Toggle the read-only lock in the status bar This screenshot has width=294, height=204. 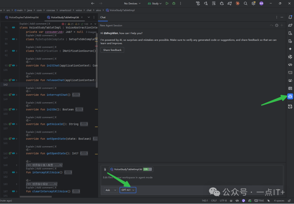pyautogui.click(x=289, y=201)
